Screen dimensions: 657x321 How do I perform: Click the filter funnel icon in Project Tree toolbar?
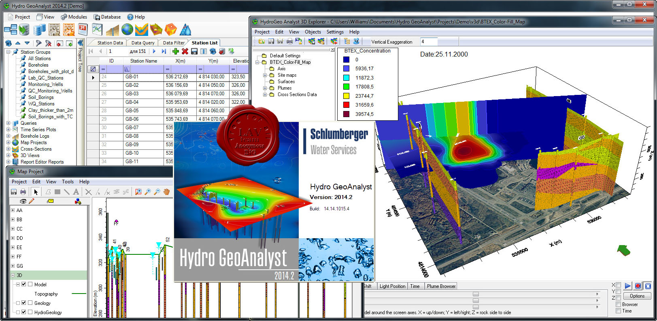click(38, 43)
